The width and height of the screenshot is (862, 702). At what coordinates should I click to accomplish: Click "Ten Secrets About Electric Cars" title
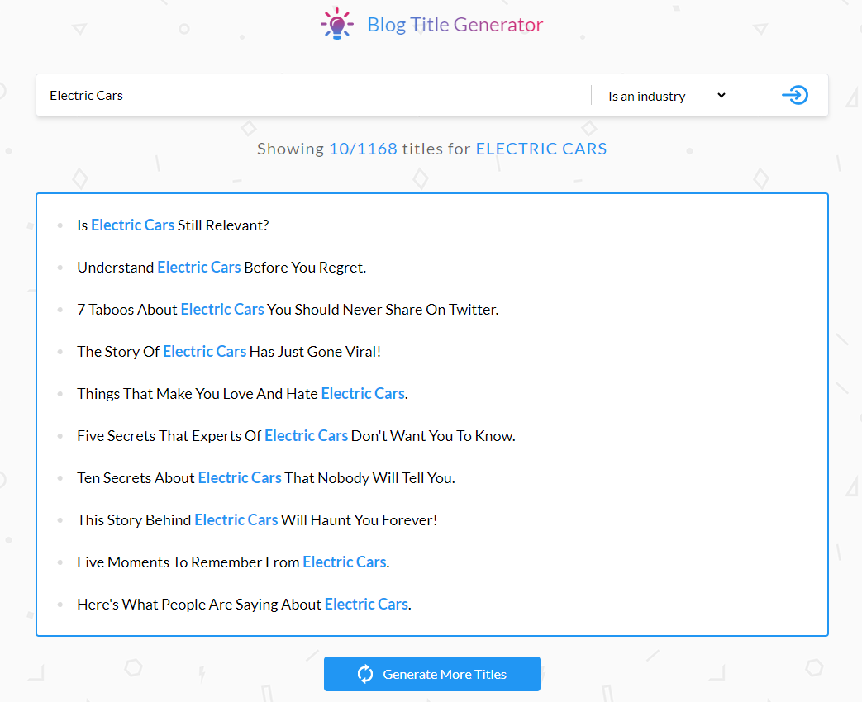[265, 477]
